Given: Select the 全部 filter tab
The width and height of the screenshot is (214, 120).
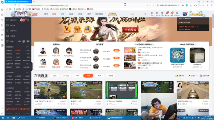Looking at the screenshot, I should click(55, 76).
